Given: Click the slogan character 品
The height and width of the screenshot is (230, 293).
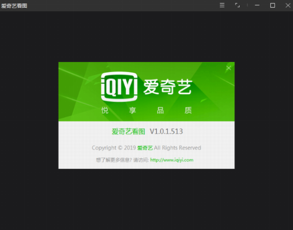Looking at the screenshot, I should [160, 110].
